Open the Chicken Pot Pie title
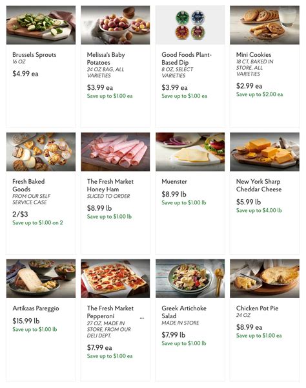Screen dimensions: 306x388 click(257, 308)
